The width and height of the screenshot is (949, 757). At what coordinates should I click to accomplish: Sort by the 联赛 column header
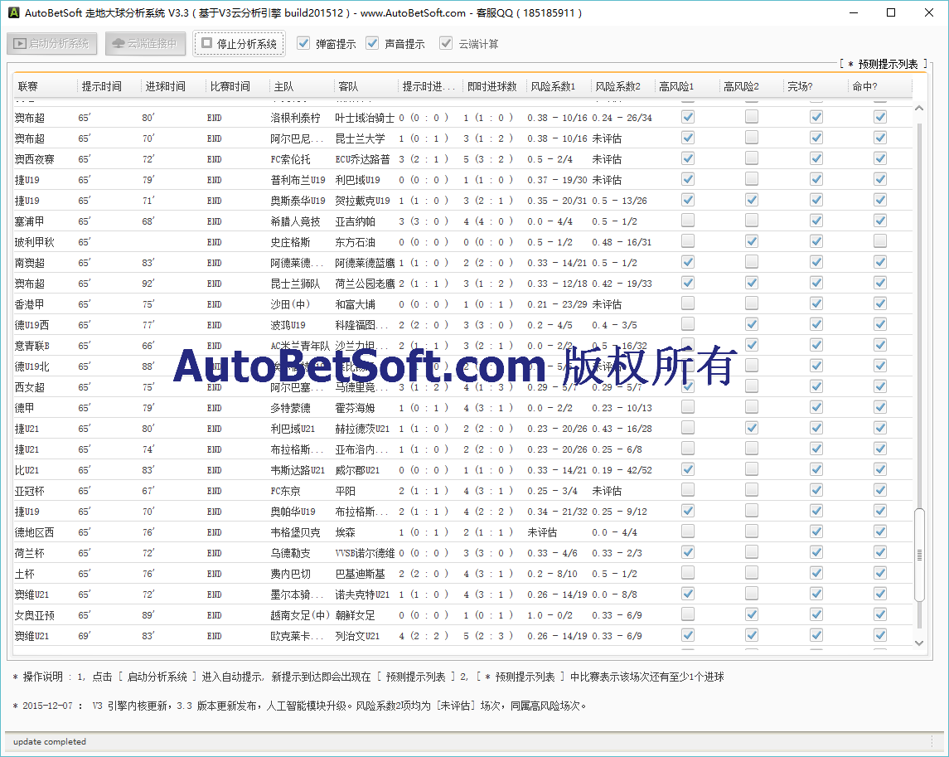click(46, 86)
